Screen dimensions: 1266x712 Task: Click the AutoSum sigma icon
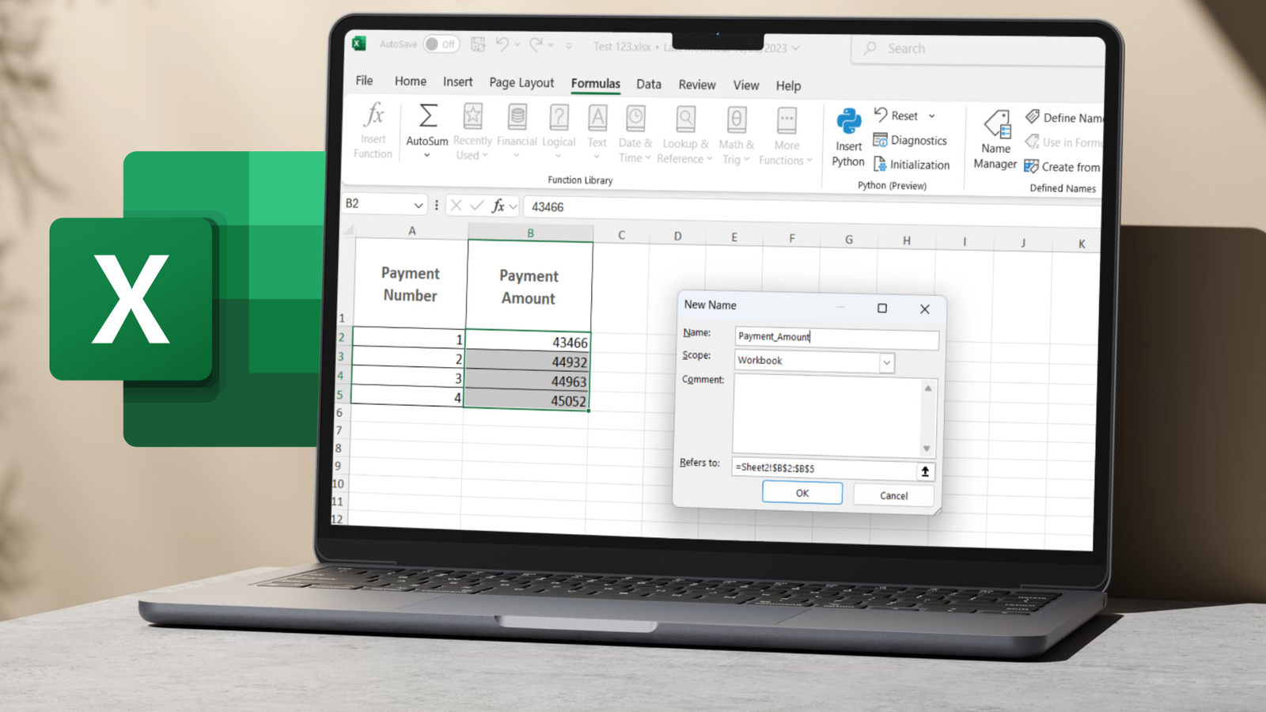pos(427,116)
